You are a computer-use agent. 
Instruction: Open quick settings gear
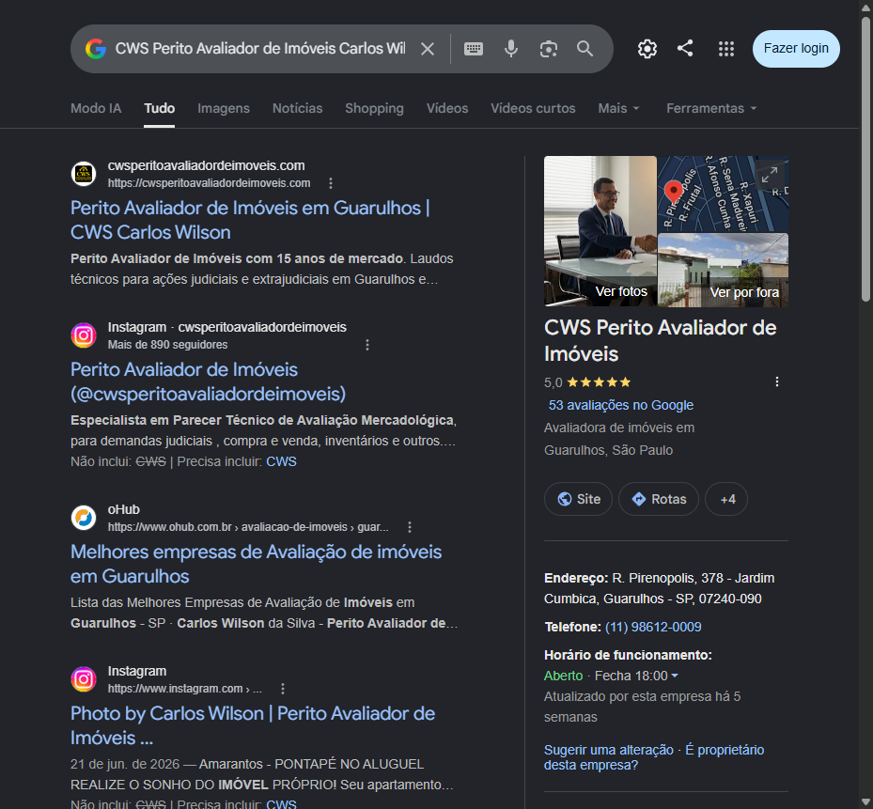tap(647, 49)
